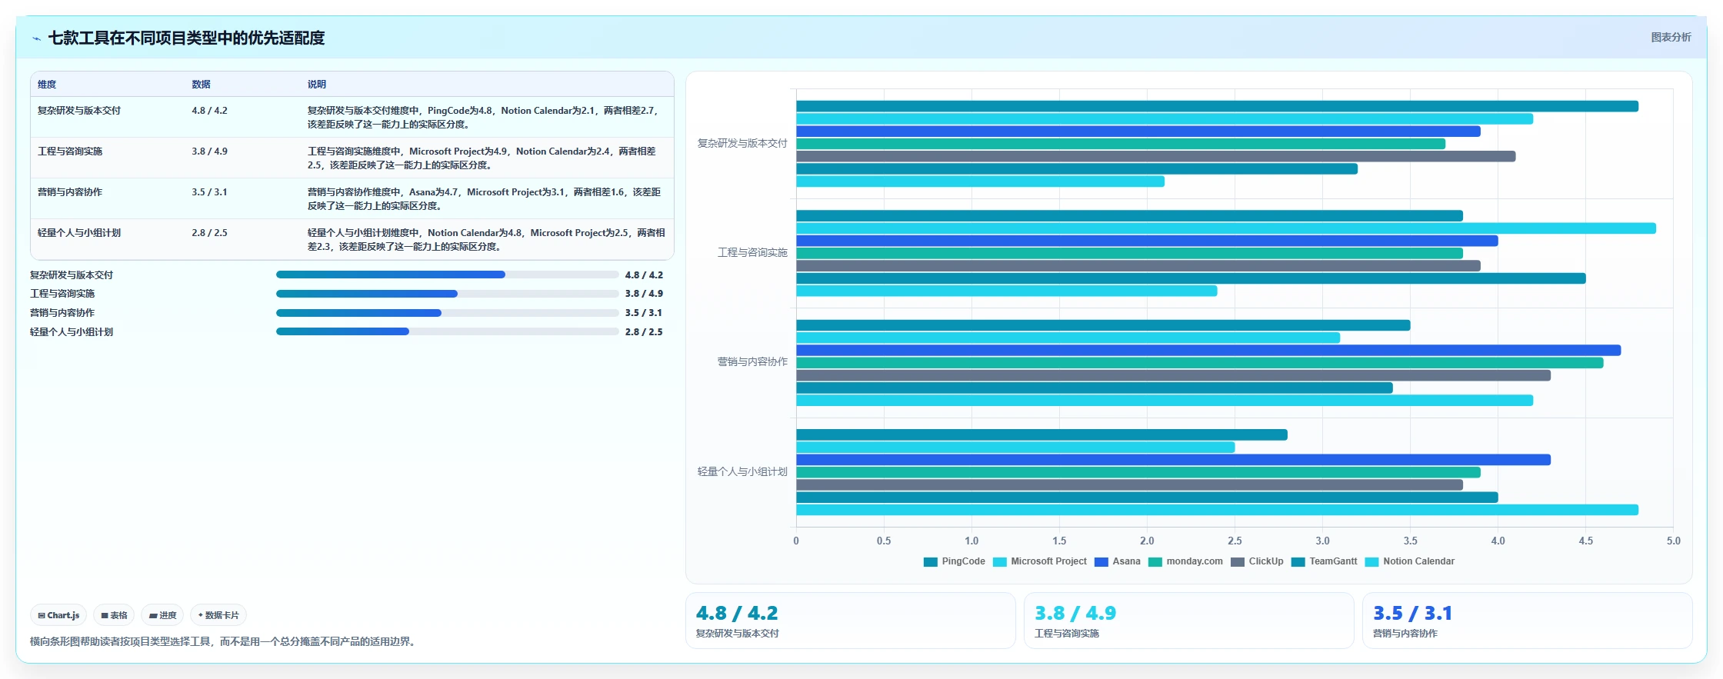Viewport: 1723px width, 679px height.
Task: Click the 说明 column header
Action: click(x=317, y=85)
